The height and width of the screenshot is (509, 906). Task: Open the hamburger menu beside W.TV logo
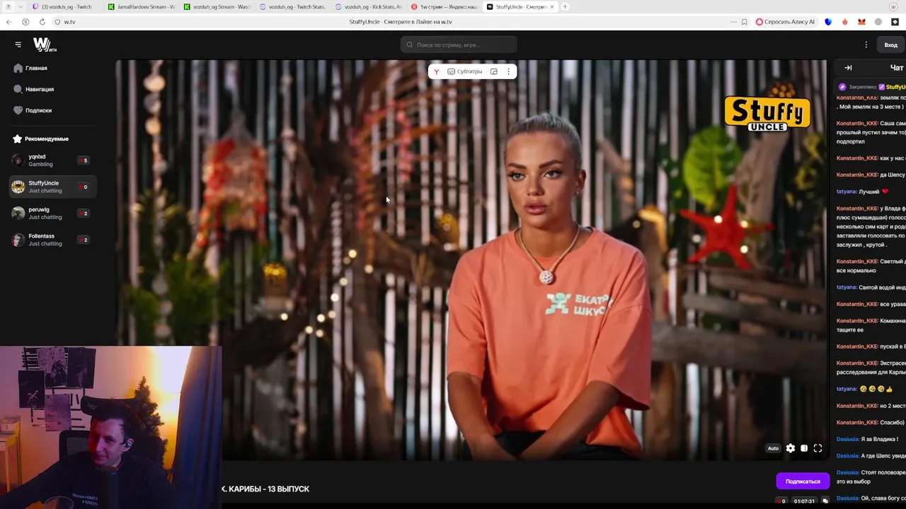tap(18, 45)
